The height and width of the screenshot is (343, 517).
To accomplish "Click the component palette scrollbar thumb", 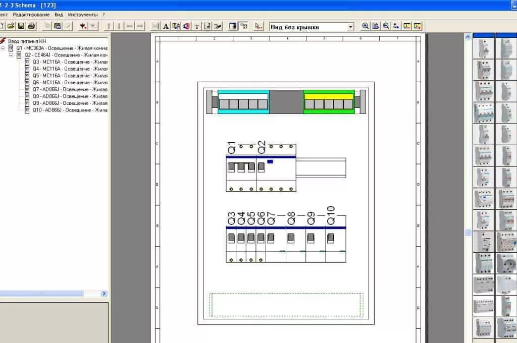I will coord(468,233).
